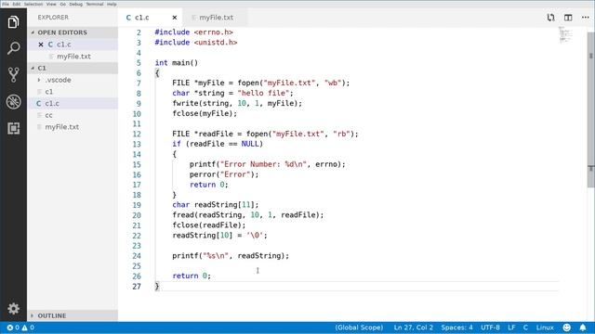Click the Linux configuration indicator
The image size is (595, 334).
[x=545, y=328]
